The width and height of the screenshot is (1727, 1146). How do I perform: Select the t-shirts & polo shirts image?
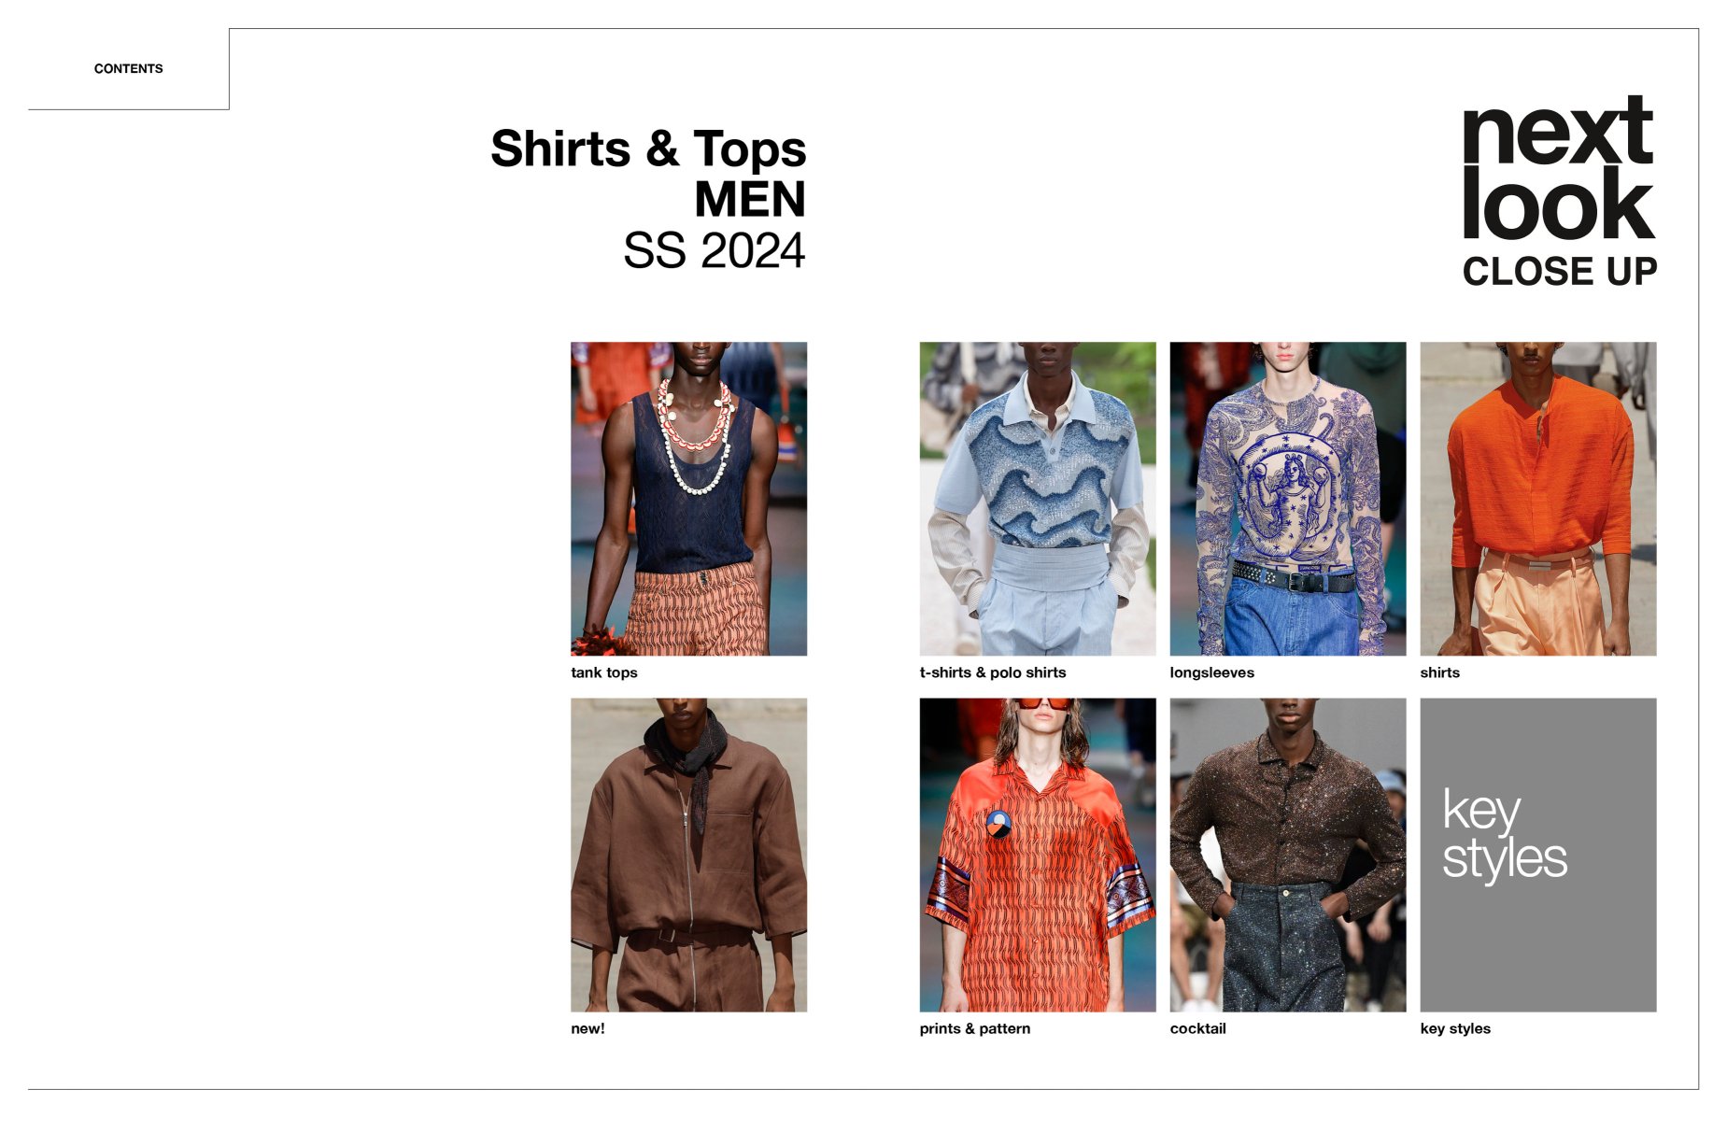pyautogui.click(x=1037, y=498)
